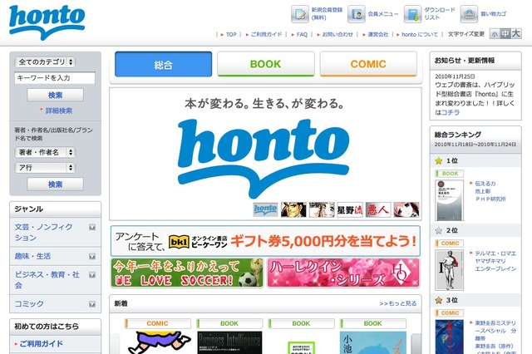Select the pink-haired character slide thumbnail
Image resolution: width=532 pixels, height=354 pixels.
point(406,209)
